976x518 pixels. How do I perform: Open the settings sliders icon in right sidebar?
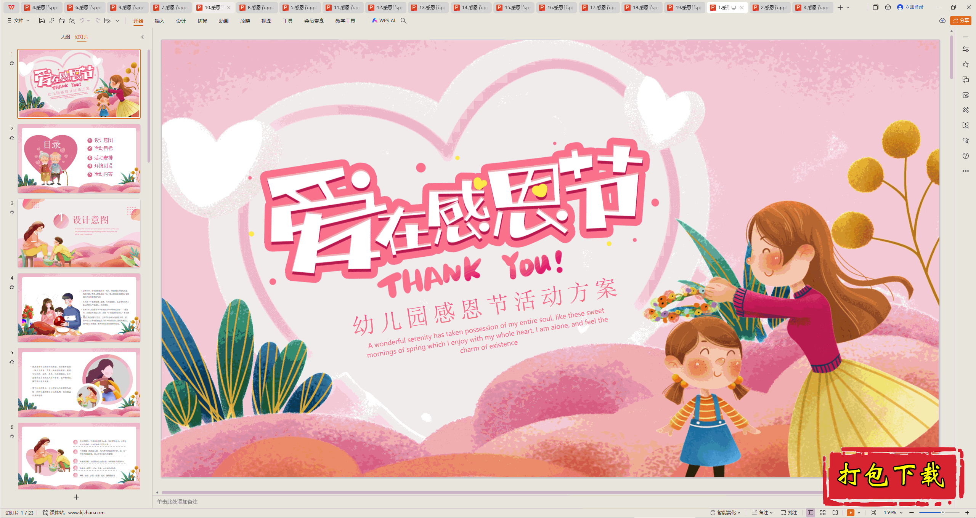pos(966,49)
